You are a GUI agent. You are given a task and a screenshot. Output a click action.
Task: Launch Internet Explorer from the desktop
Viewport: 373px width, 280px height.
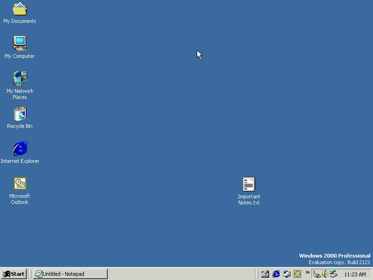[20, 148]
